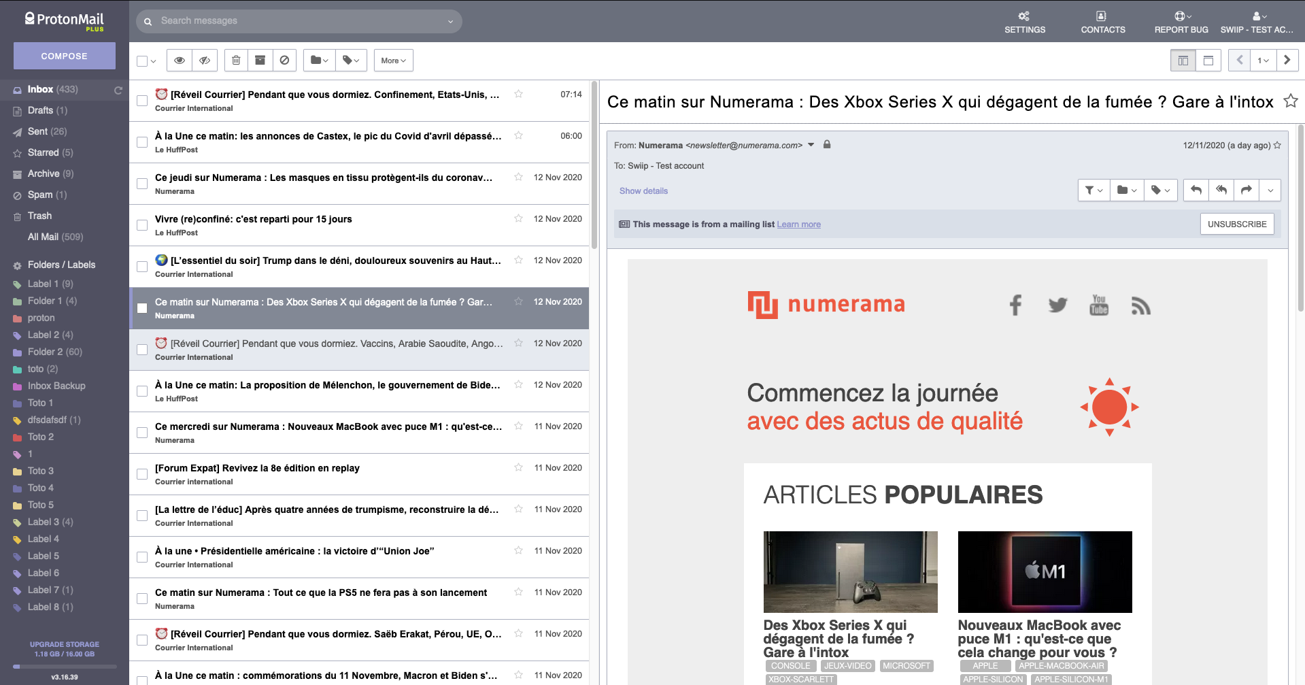Reply all to the Numerama message
Screen dimensions: 1305x685
(1221, 190)
